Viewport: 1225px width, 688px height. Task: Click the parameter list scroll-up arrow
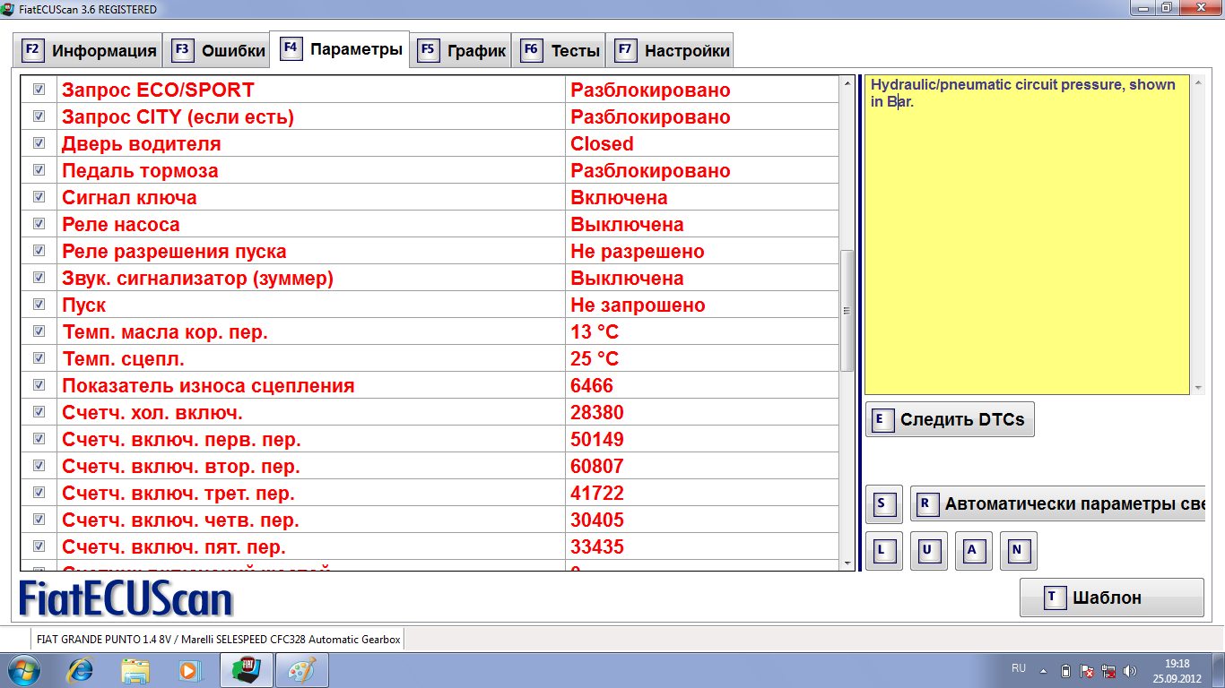pos(847,83)
